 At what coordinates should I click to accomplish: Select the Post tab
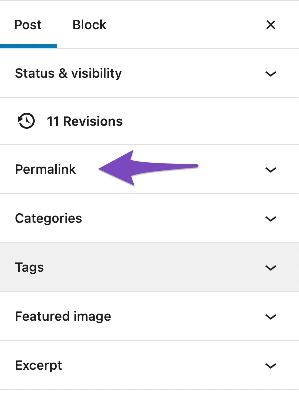[28, 24]
